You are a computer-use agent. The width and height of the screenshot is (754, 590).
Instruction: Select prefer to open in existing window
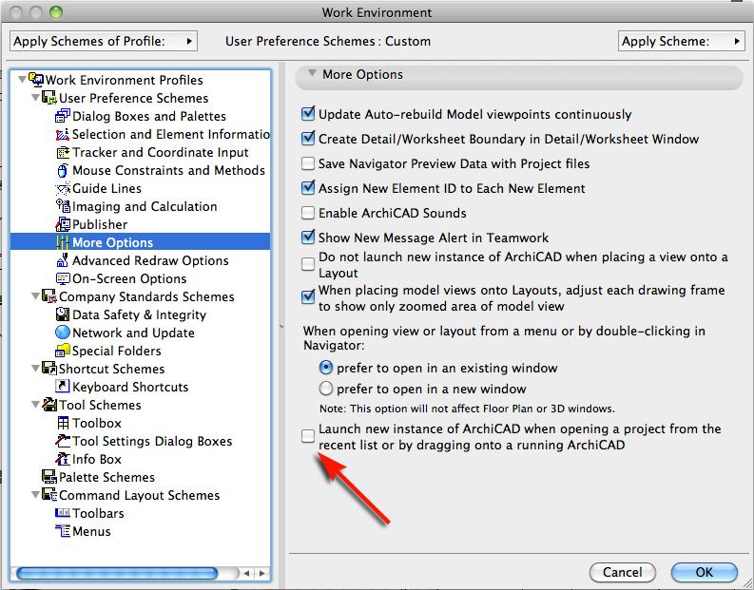pyautogui.click(x=325, y=368)
